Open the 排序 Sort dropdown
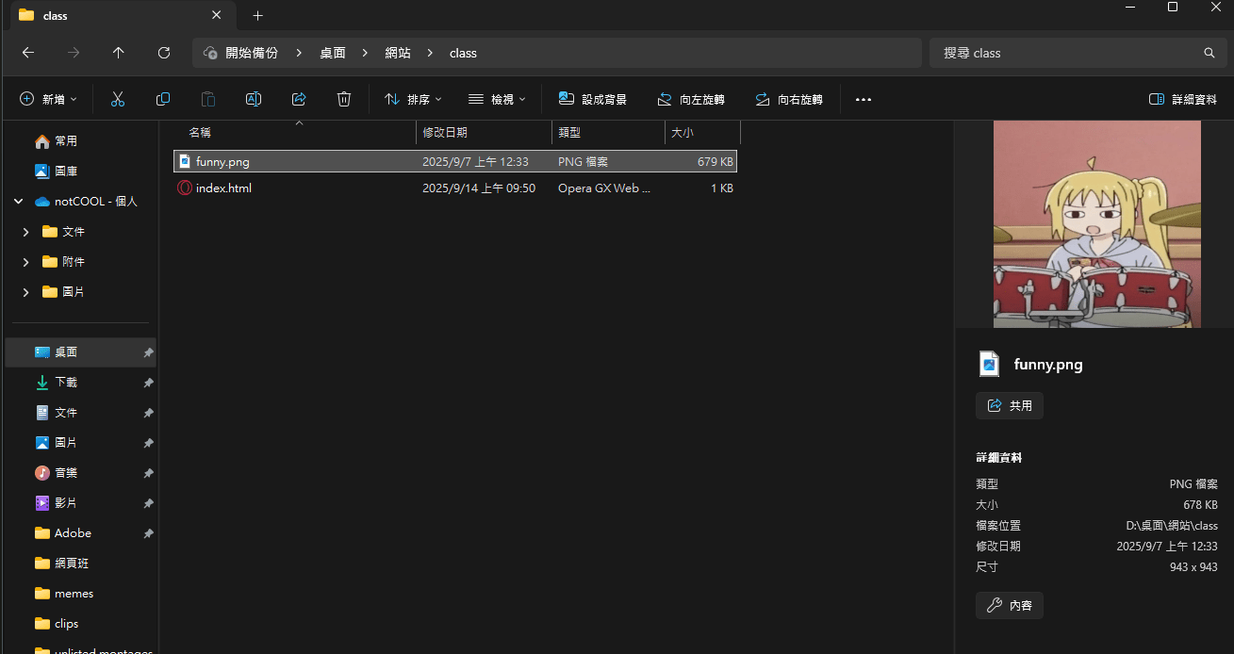The height and width of the screenshot is (654, 1234). pos(413,99)
